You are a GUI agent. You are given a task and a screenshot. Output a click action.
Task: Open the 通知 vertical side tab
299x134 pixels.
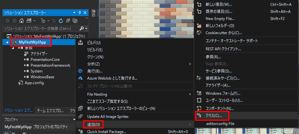[x=93, y=13]
